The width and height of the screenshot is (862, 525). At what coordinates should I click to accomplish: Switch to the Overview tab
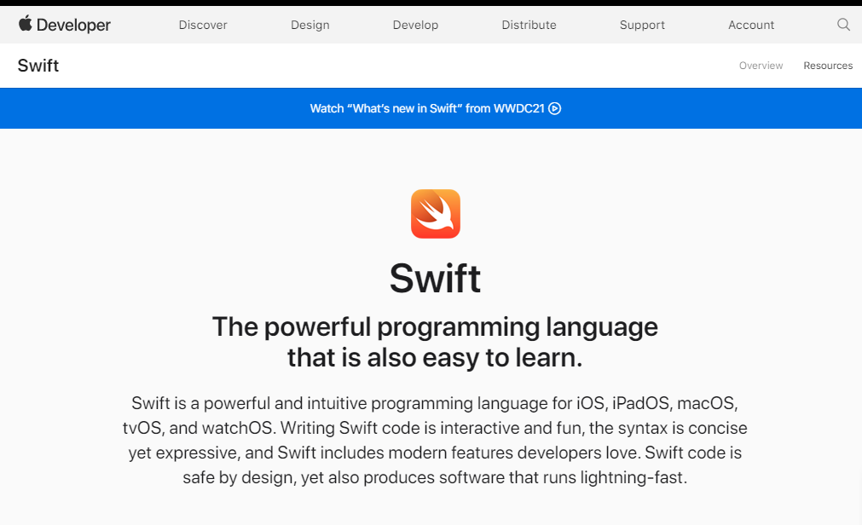click(x=761, y=66)
